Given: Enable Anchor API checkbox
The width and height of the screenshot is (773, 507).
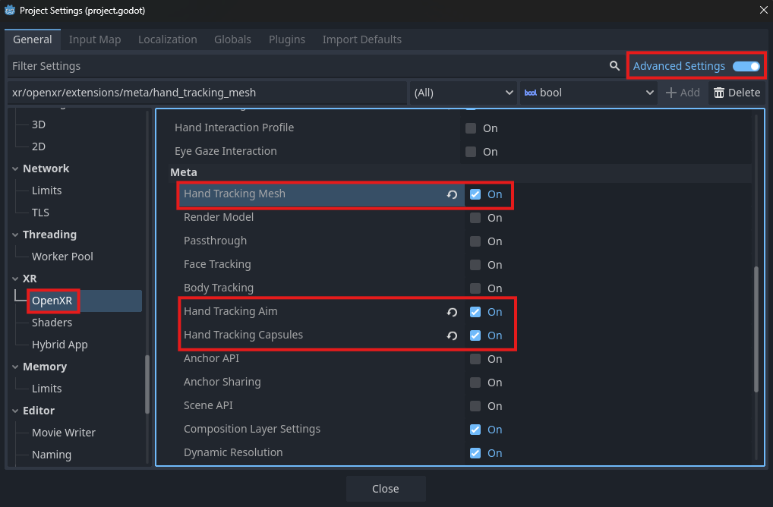Looking at the screenshot, I should coord(475,359).
